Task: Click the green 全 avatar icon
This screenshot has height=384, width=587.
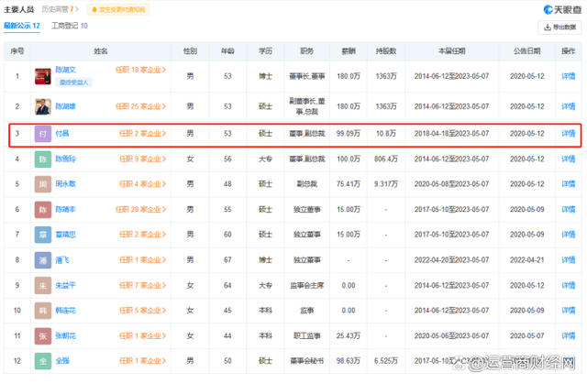Action: pyautogui.click(x=43, y=361)
